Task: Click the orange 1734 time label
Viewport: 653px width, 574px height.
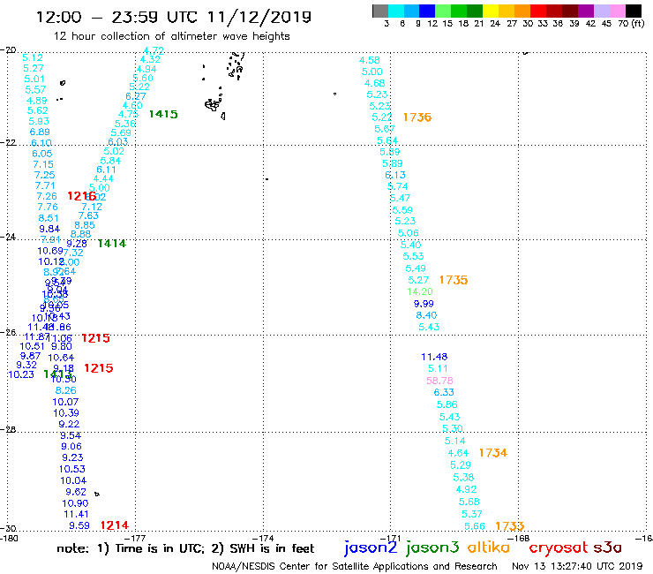Action: [x=493, y=453]
